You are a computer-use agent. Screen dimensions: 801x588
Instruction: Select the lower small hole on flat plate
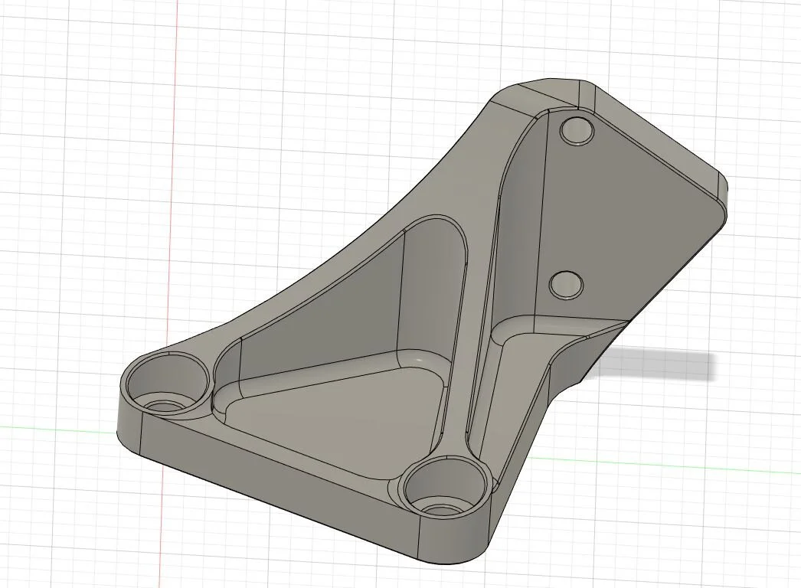pos(567,286)
